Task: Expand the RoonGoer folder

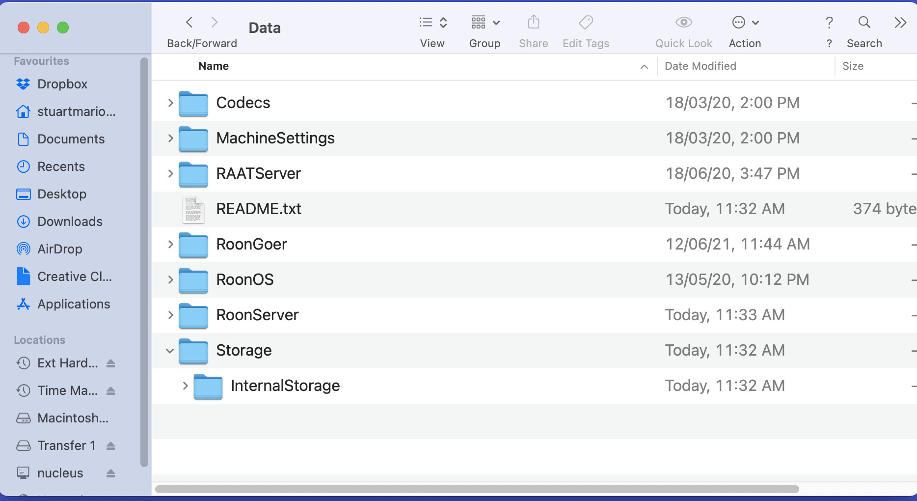Action: 170,244
